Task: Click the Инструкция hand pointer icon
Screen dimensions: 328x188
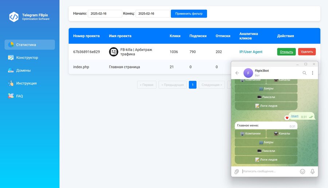Action: pyautogui.click(x=11, y=83)
